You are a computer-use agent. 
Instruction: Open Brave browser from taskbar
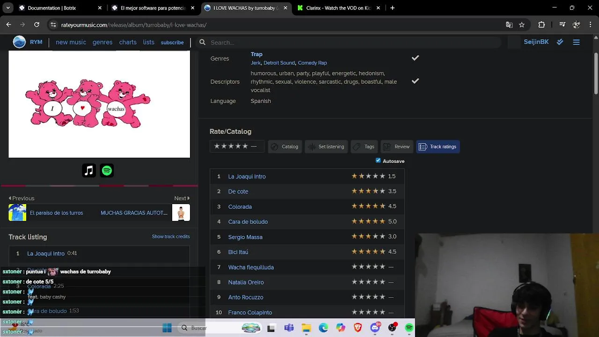358,328
